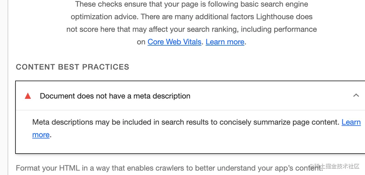Click the word 'more' on the audit's second line
The height and width of the screenshot is (175, 365).
(x=41, y=135)
